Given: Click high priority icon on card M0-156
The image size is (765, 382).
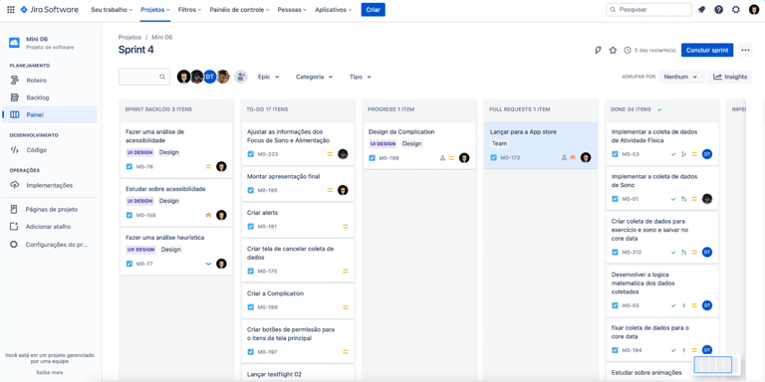Looking at the screenshot, I should 208,215.
